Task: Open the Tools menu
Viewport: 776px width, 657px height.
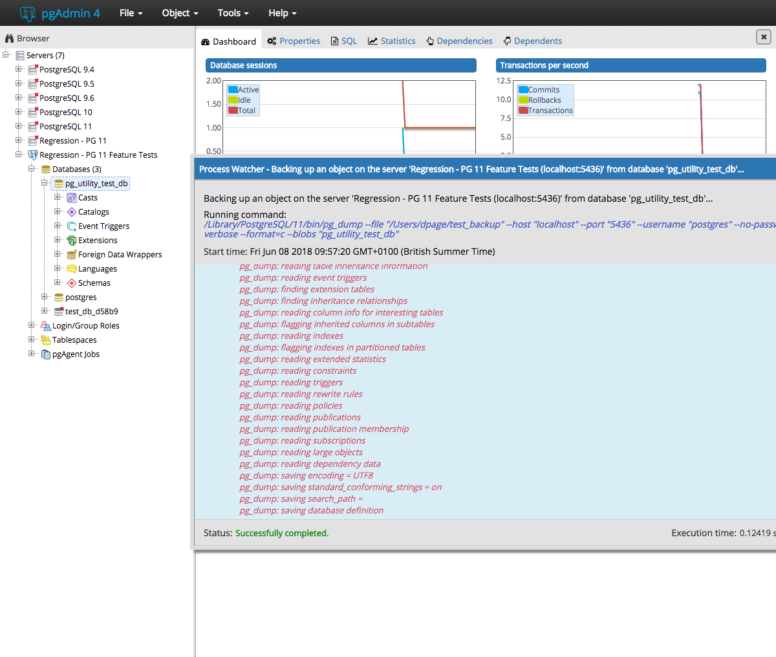Action: tap(233, 13)
